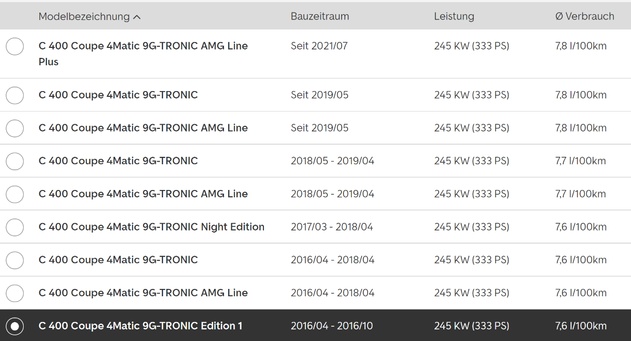Click the Seit 2021/07 build period cell
Screen dimensions: 631x341
tap(319, 46)
